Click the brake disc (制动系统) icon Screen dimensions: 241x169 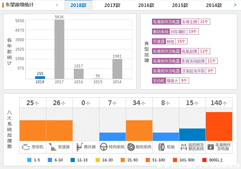131,147
